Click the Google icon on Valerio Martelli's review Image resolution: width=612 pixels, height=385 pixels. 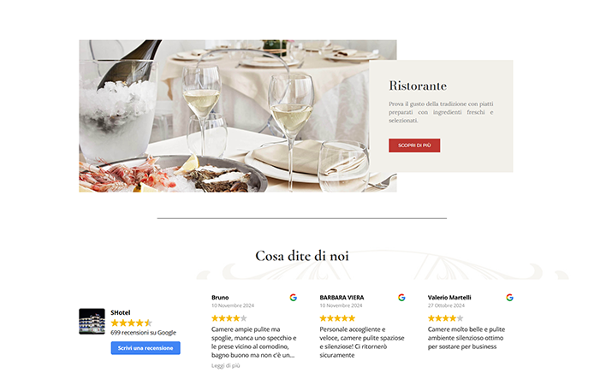point(509,298)
